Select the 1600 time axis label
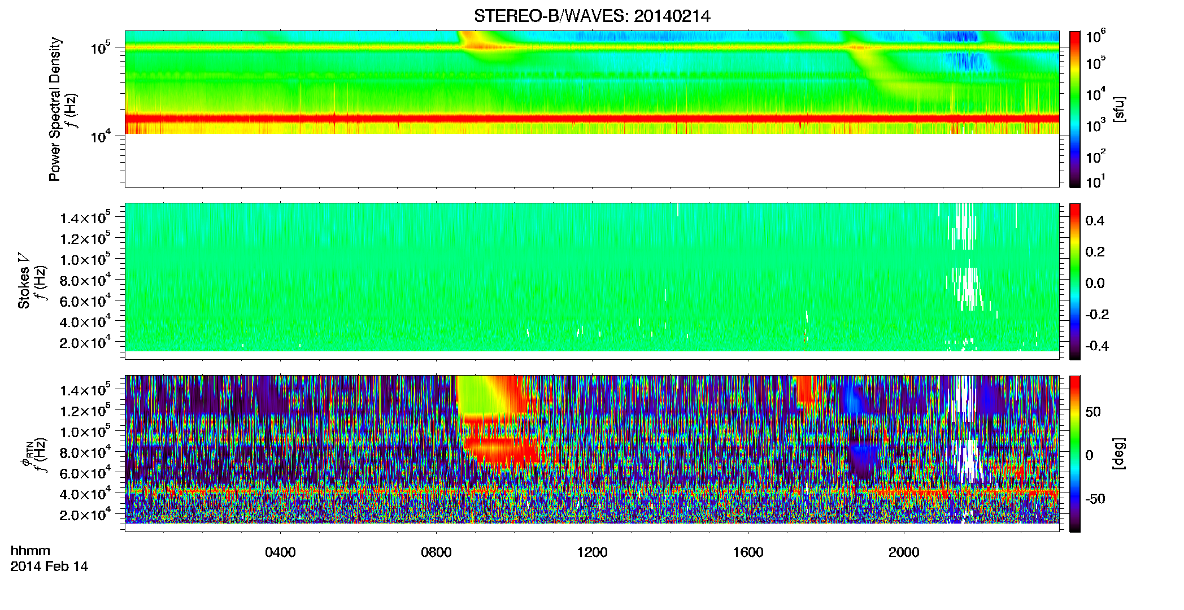This screenshot has height=610, width=1184. pyautogui.click(x=748, y=552)
